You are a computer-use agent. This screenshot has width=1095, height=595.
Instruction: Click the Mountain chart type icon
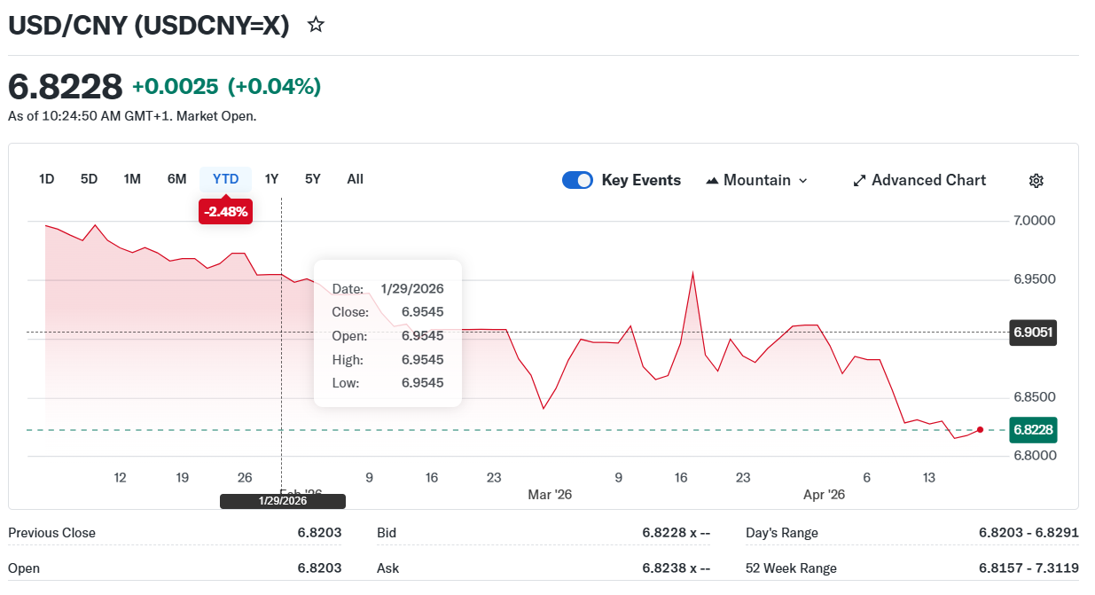pyautogui.click(x=712, y=181)
